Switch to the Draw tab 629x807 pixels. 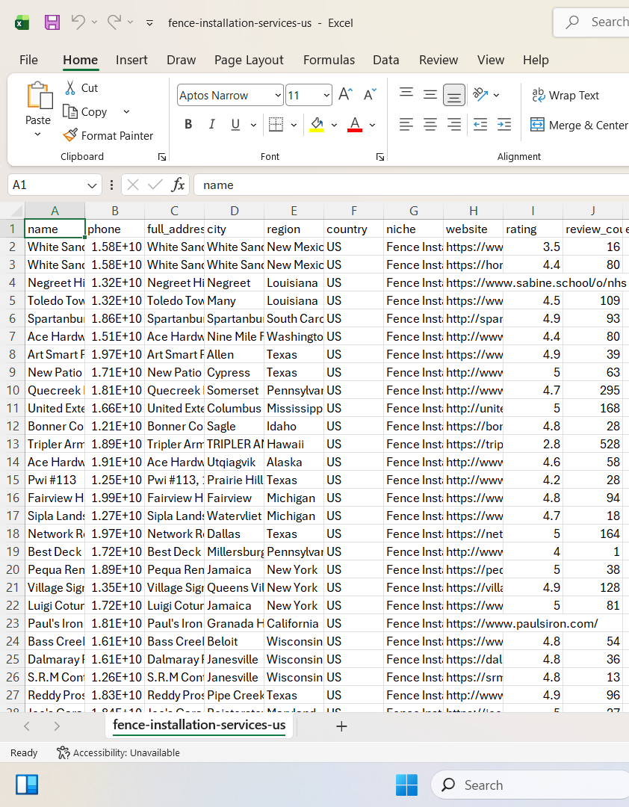(x=182, y=61)
